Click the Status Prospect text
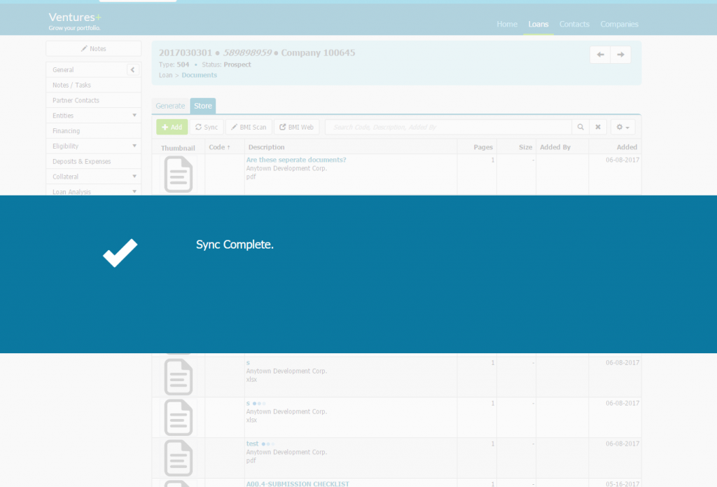 pyautogui.click(x=226, y=64)
